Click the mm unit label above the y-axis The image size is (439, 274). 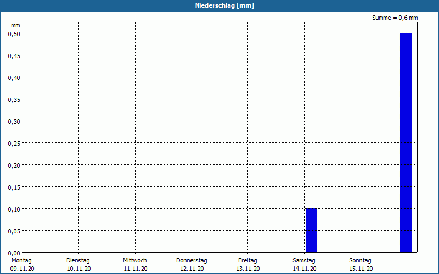15,25
